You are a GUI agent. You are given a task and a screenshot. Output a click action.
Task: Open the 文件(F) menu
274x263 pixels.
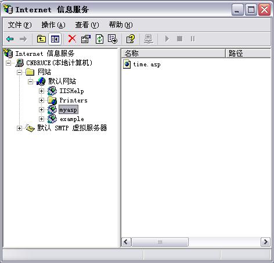pos(20,25)
